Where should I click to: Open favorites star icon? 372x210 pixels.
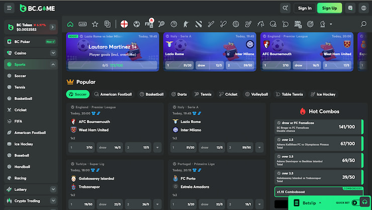pyautogui.click(x=95, y=24)
